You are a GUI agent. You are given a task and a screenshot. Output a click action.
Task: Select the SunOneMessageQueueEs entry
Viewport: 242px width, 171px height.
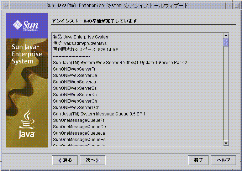pos(79,140)
